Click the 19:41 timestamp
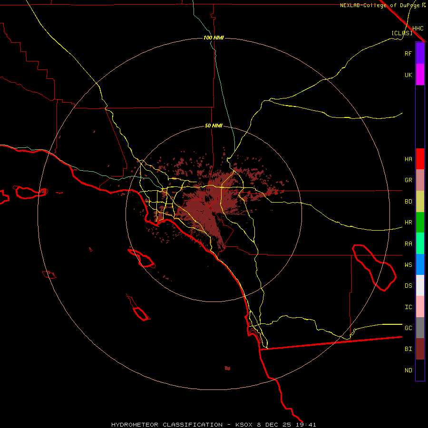Screen dimensions: 428x428 pyautogui.click(x=306, y=425)
